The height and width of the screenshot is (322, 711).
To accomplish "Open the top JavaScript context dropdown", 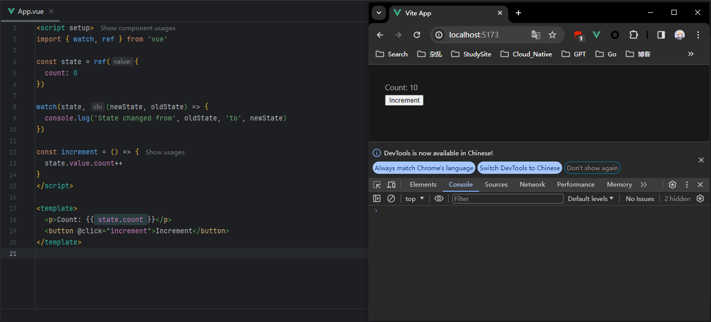I will click(x=415, y=198).
